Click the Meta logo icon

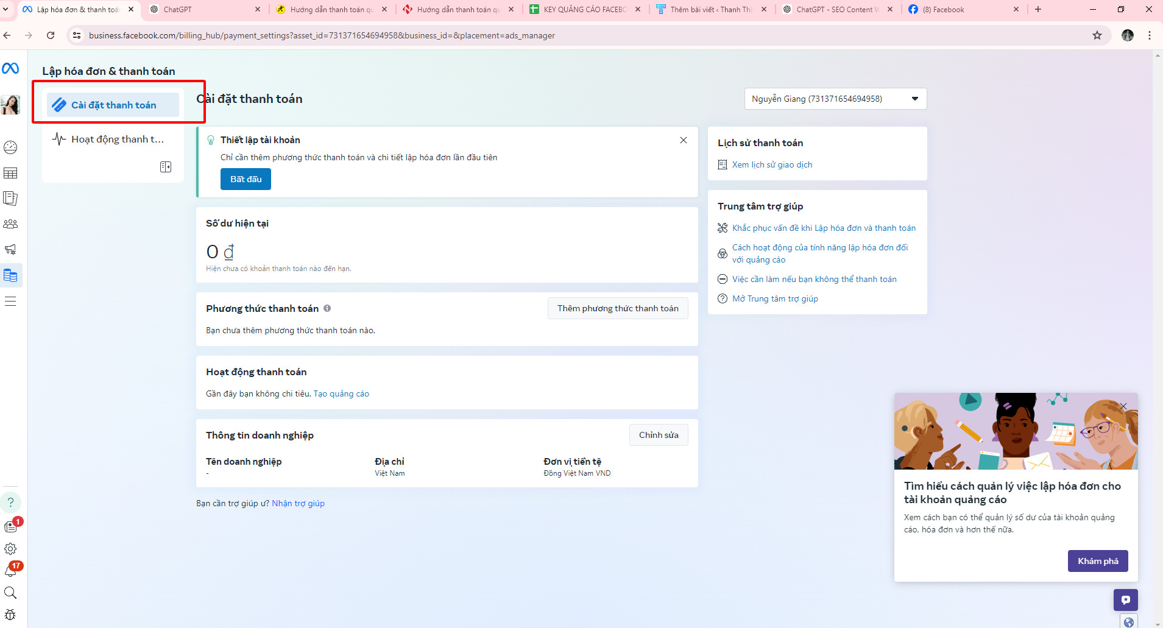[x=10, y=68]
